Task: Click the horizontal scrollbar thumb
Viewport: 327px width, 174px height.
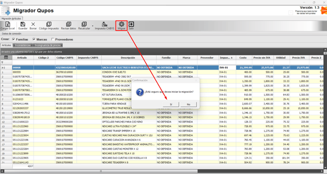Action: pos(101,171)
